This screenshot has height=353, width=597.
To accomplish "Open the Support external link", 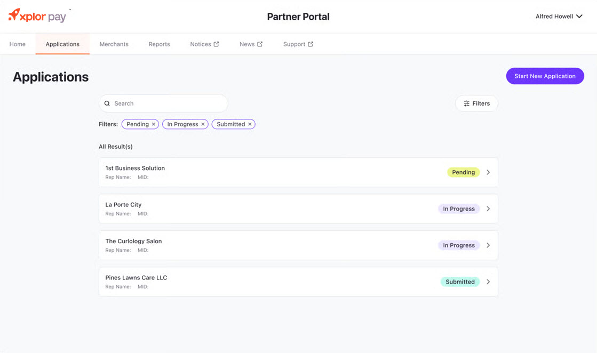I will tap(298, 44).
